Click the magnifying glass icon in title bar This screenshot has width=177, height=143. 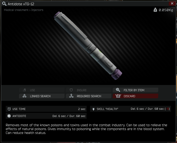pos(4,4)
